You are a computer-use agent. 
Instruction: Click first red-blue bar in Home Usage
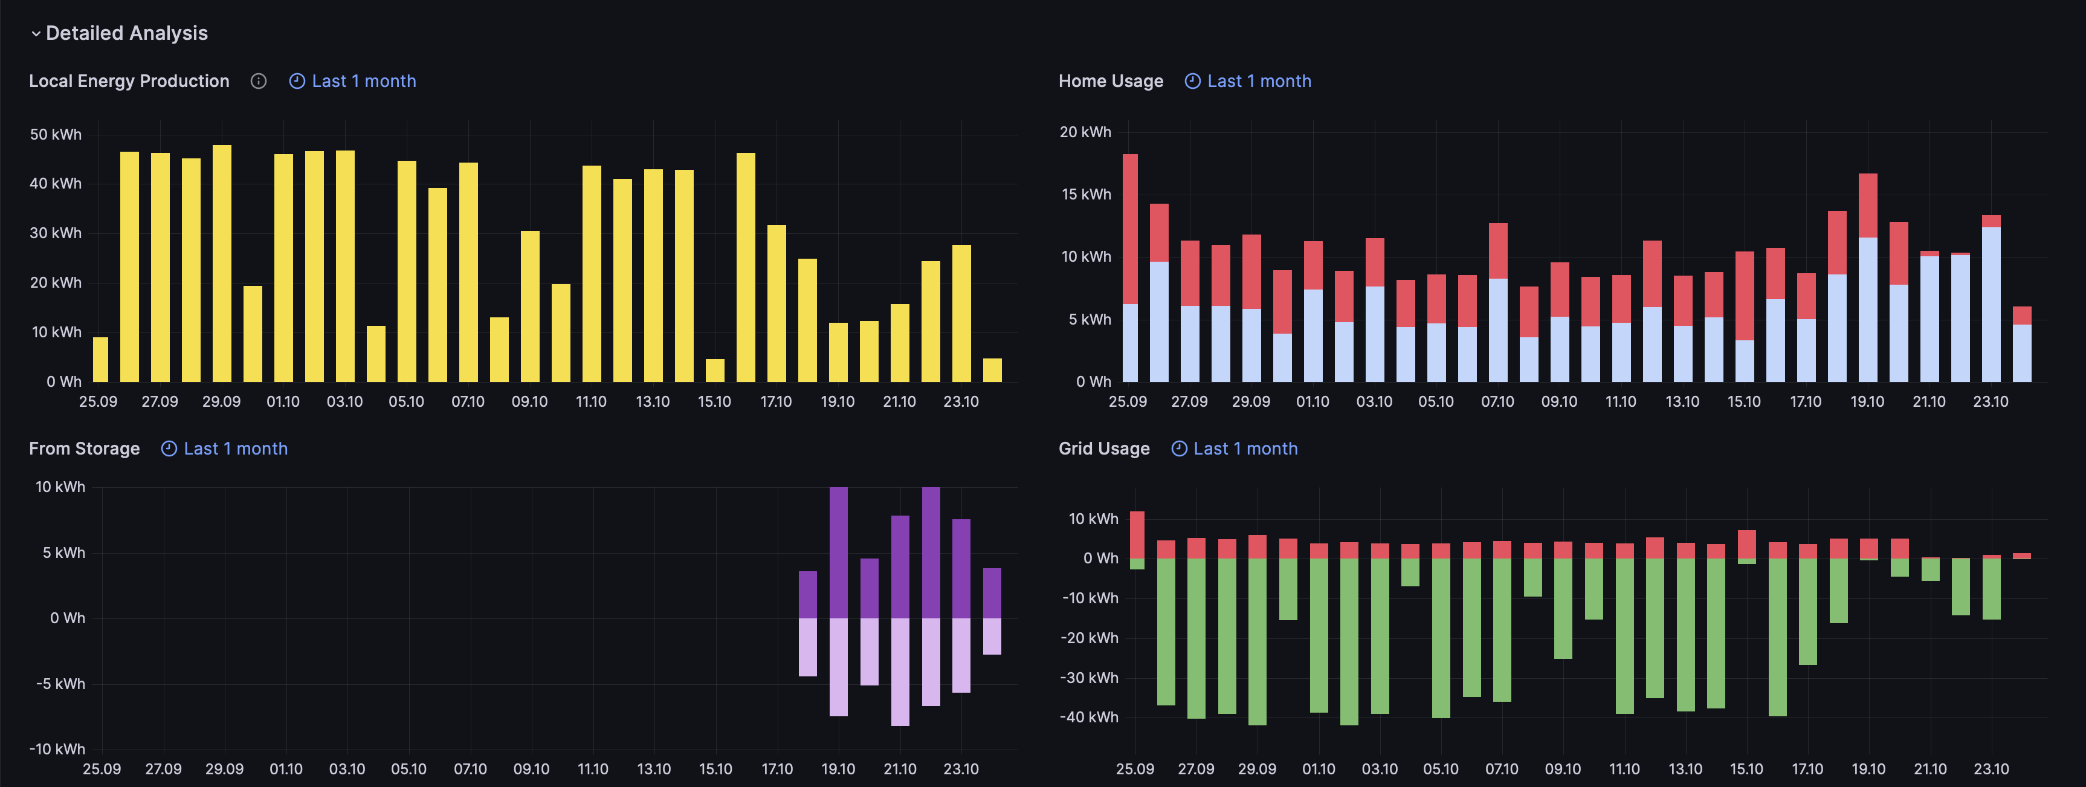(x=1129, y=267)
